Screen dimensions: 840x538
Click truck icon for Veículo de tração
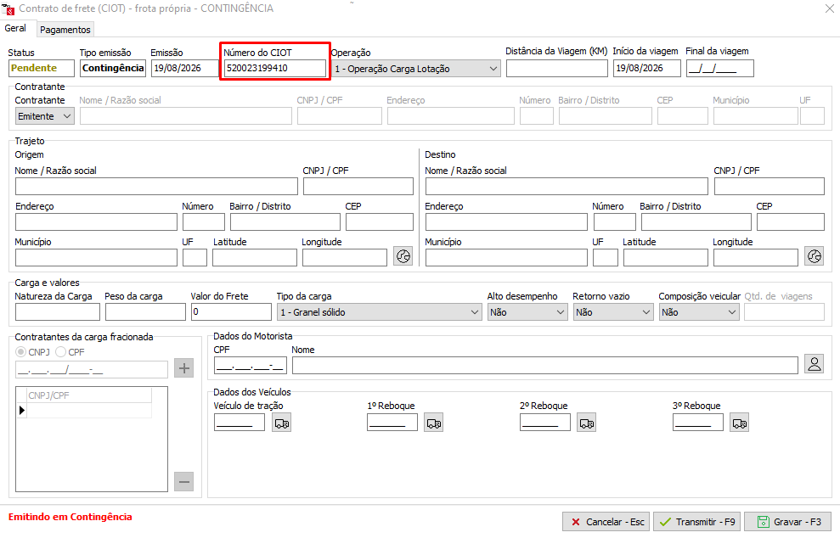tap(282, 423)
